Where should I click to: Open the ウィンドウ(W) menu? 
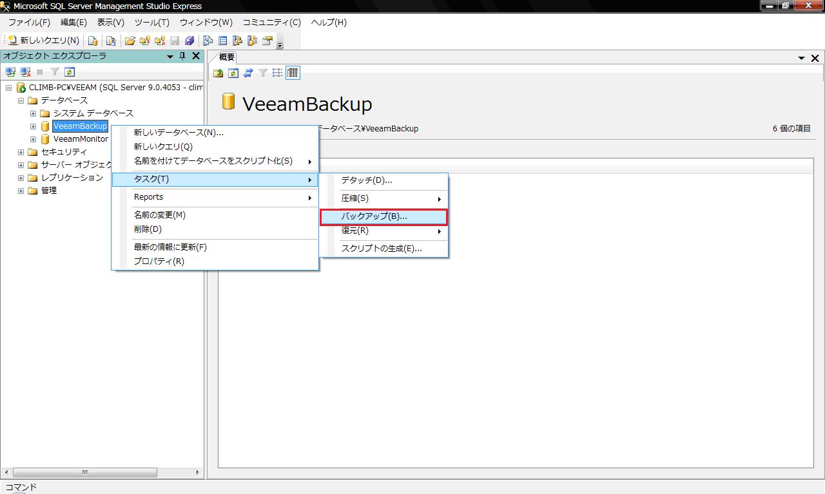pos(206,23)
